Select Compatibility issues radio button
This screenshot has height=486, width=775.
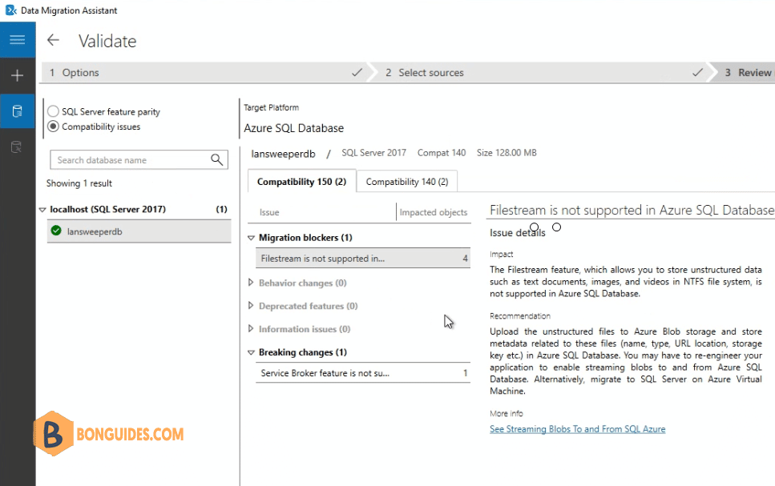click(x=54, y=127)
